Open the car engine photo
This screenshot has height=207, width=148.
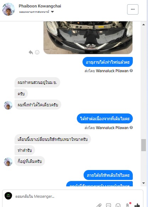point(88,38)
